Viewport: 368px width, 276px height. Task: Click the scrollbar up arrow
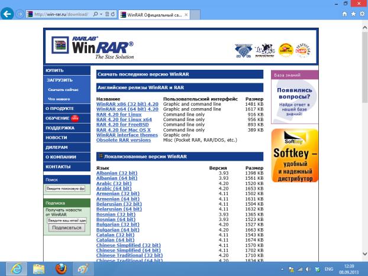pyautogui.click(x=364, y=28)
